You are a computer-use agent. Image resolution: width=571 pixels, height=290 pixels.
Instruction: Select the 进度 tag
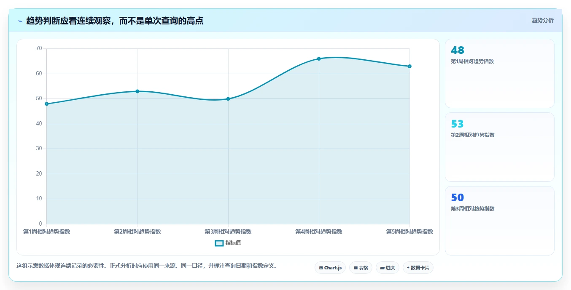[x=387, y=268]
